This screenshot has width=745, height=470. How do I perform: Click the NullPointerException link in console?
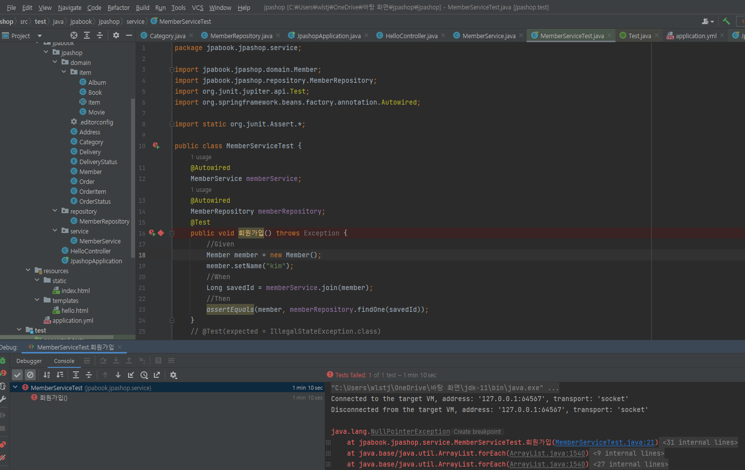tap(410, 431)
